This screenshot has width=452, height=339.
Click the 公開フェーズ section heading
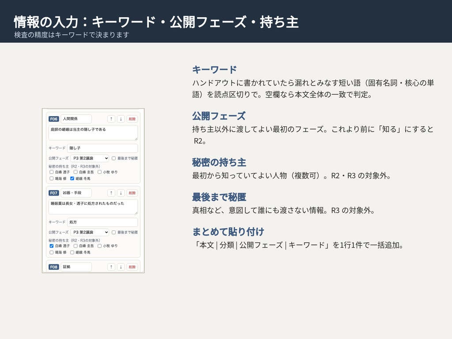coord(219,116)
